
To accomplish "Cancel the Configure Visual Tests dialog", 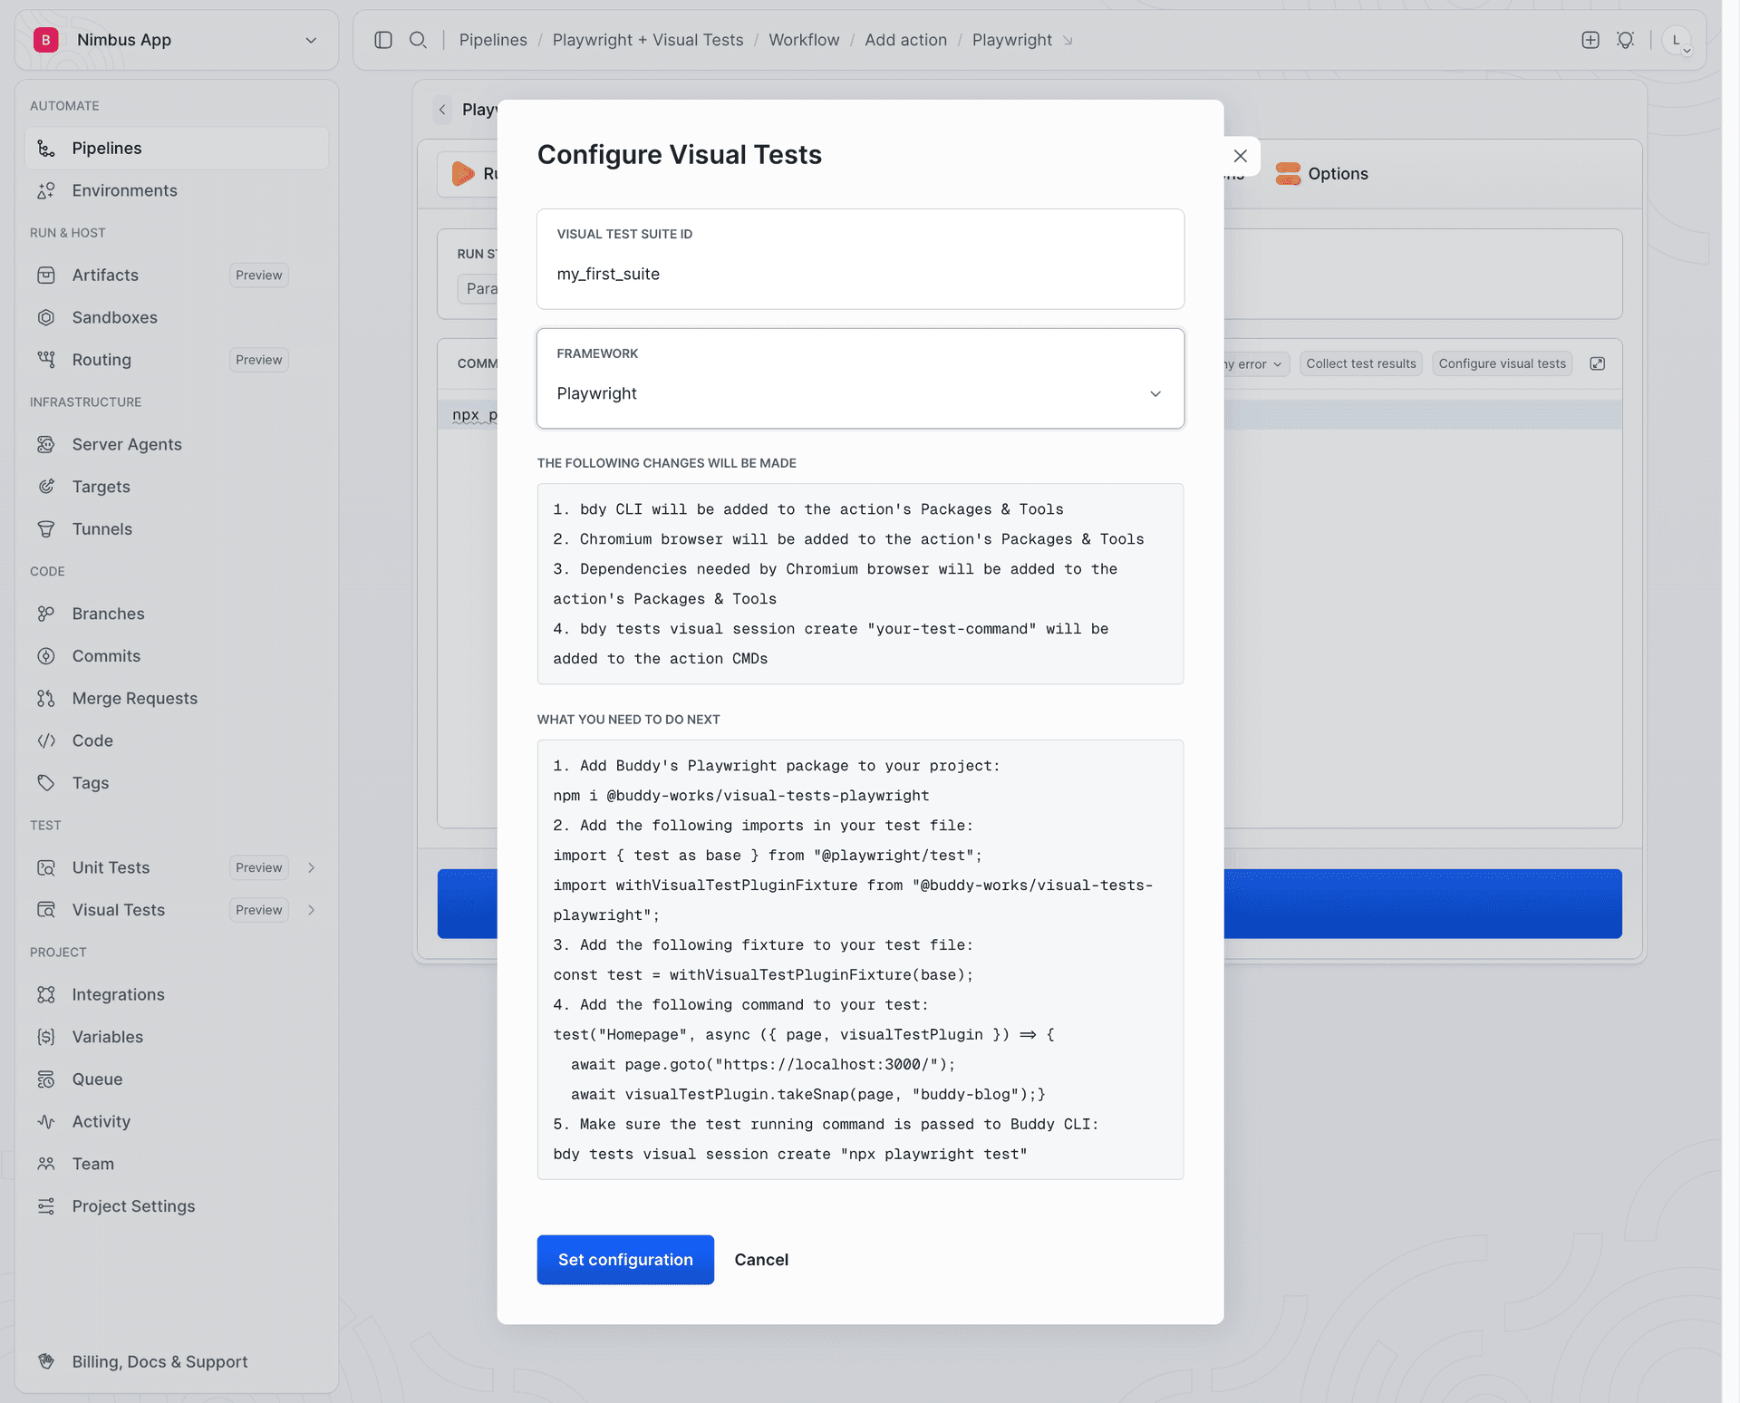I will point(761,1260).
